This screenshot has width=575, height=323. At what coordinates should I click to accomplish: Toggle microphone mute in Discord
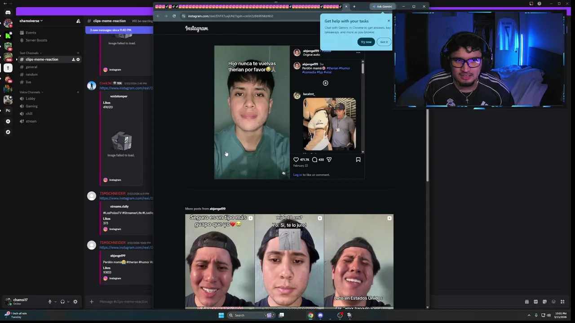[50, 301]
